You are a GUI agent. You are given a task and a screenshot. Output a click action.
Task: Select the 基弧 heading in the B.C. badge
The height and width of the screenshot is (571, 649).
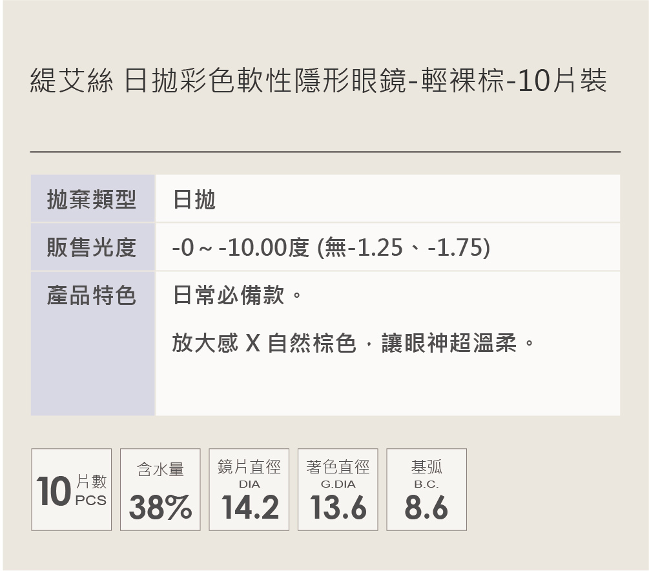click(426, 466)
